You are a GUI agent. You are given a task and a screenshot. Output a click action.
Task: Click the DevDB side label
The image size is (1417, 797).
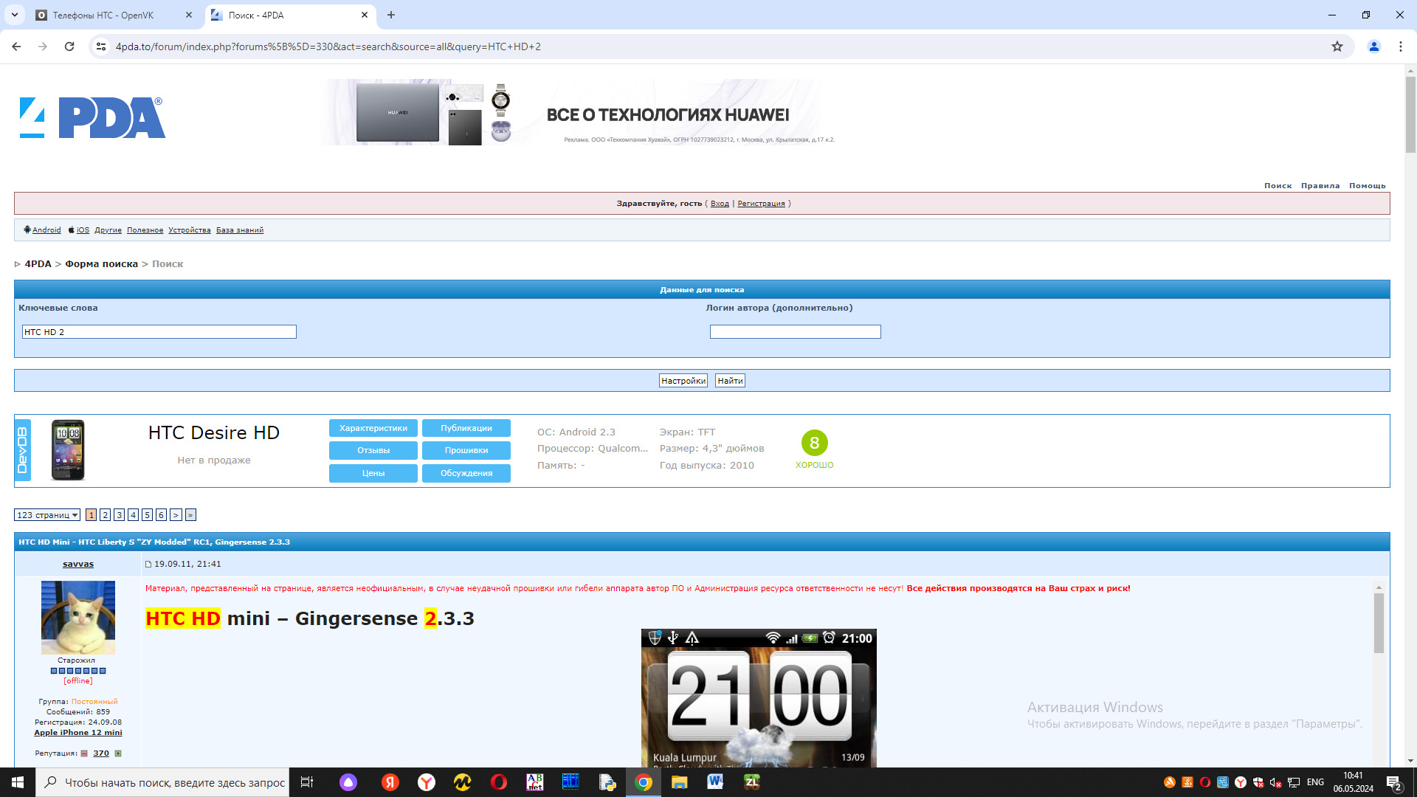tap(22, 450)
